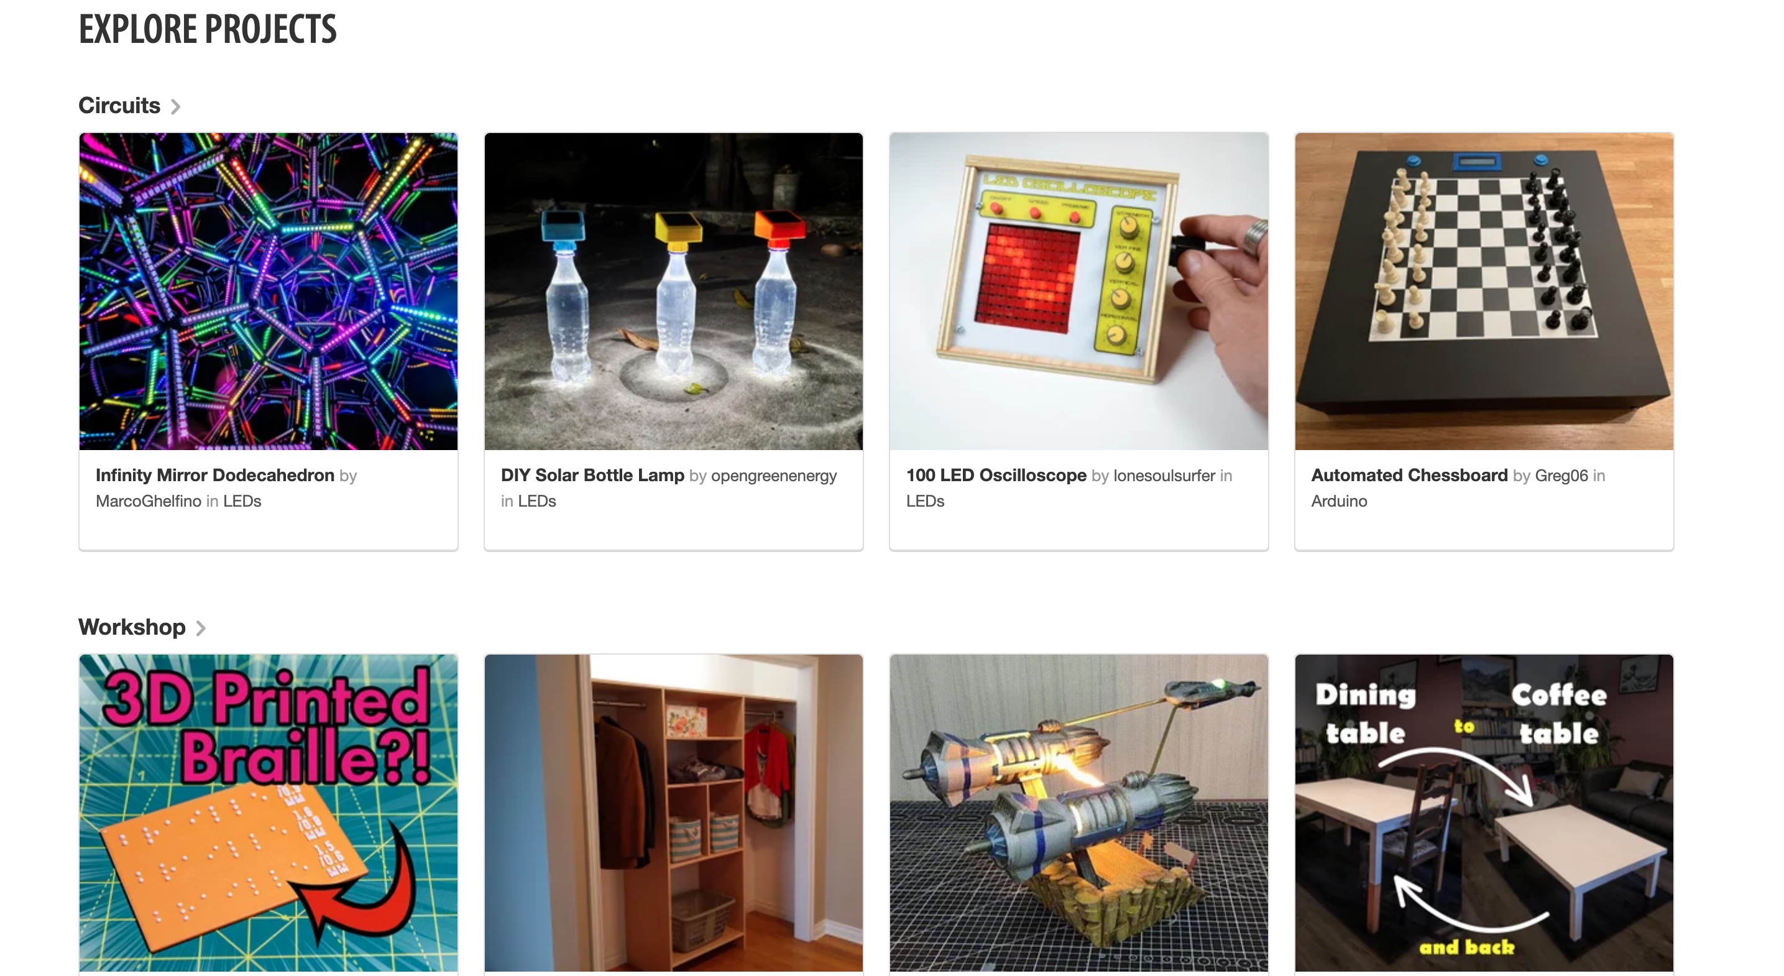Click the DIY Solar Bottle Lamp title
Image resolution: width=1784 pixels, height=976 pixels.
(592, 475)
